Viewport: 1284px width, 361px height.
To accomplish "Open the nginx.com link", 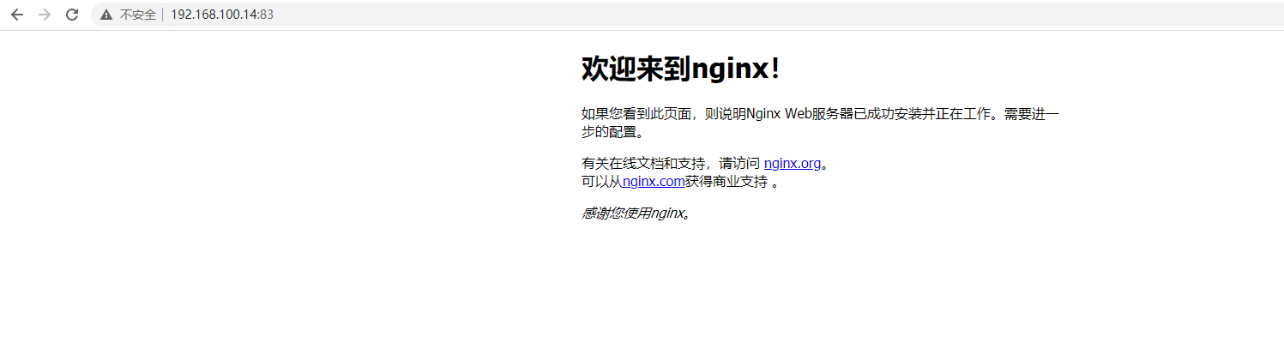I will (654, 181).
